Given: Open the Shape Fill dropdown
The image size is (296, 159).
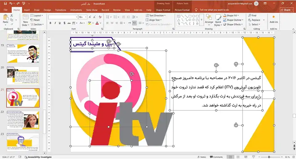Looking at the screenshot, I should 231,15.
